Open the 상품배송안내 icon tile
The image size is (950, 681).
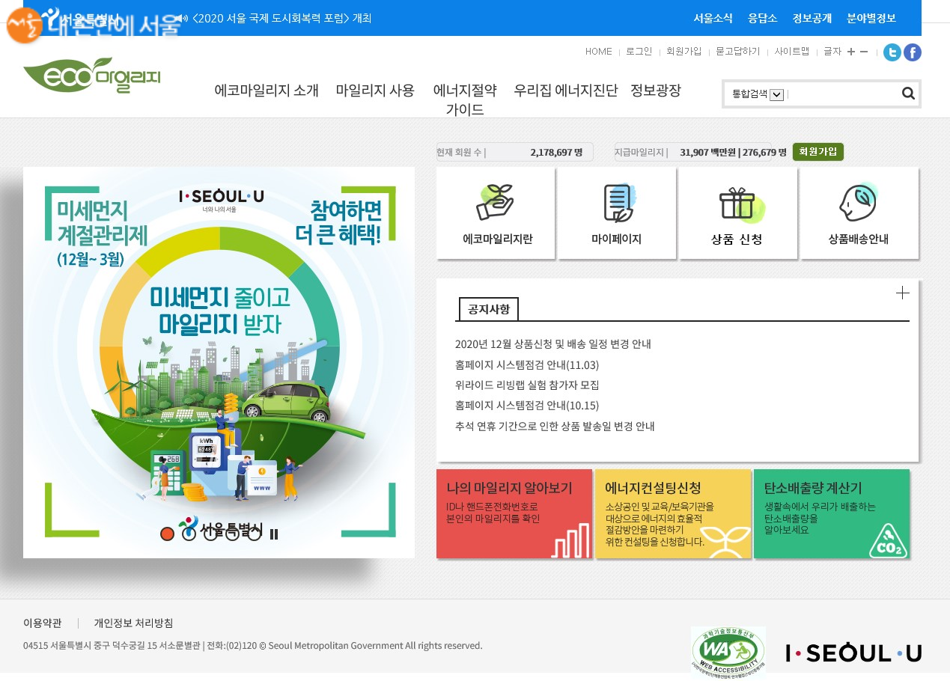coord(859,213)
